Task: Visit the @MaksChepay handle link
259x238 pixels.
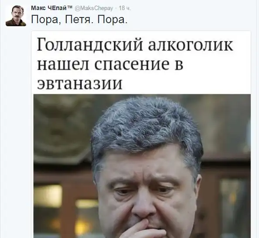Action: [x=94, y=8]
